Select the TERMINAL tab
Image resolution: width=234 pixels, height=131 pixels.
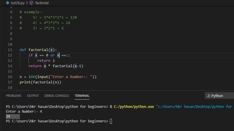[x=82, y=96]
